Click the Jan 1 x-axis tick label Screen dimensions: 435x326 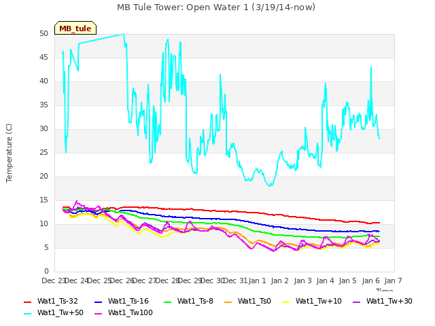click(x=257, y=280)
